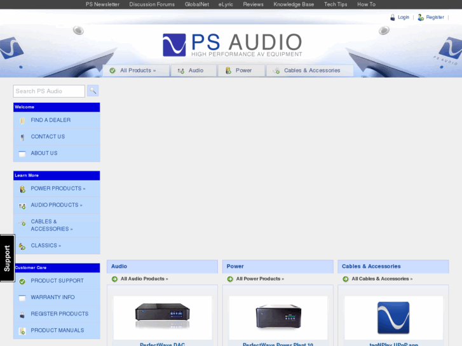The height and width of the screenshot is (346, 462).
Task: Click the Register Products sidebar icon
Action: pyautogui.click(x=22, y=314)
